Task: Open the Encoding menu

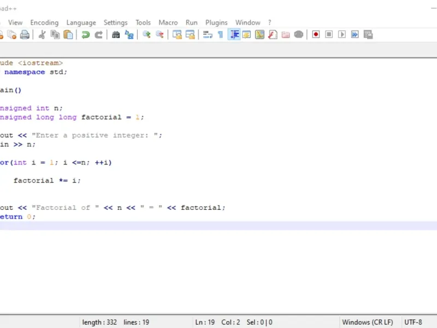Action: (x=44, y=22)
